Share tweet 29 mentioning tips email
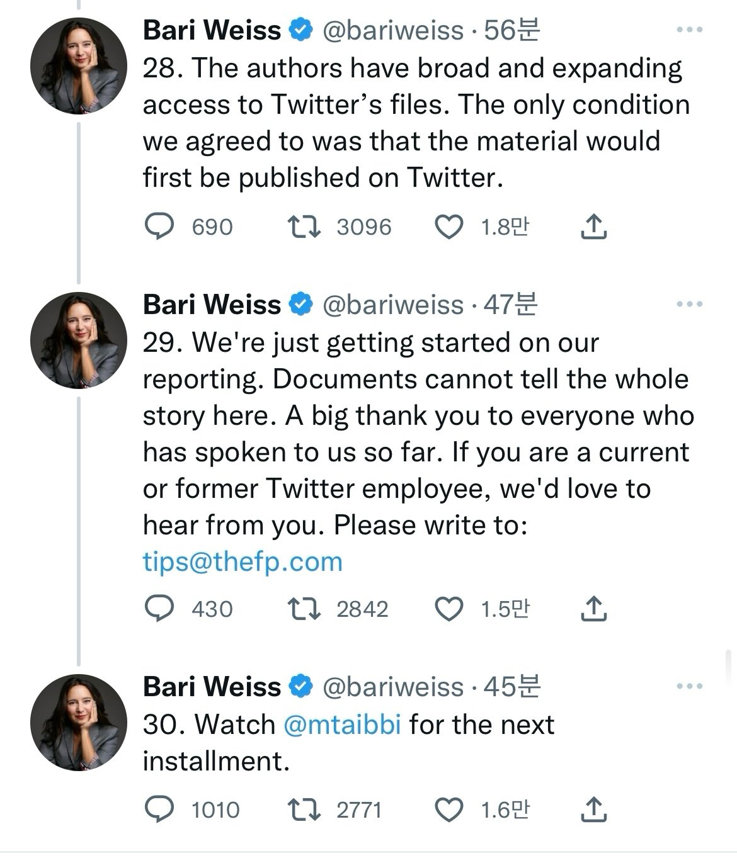 click(x=593, y=609)
